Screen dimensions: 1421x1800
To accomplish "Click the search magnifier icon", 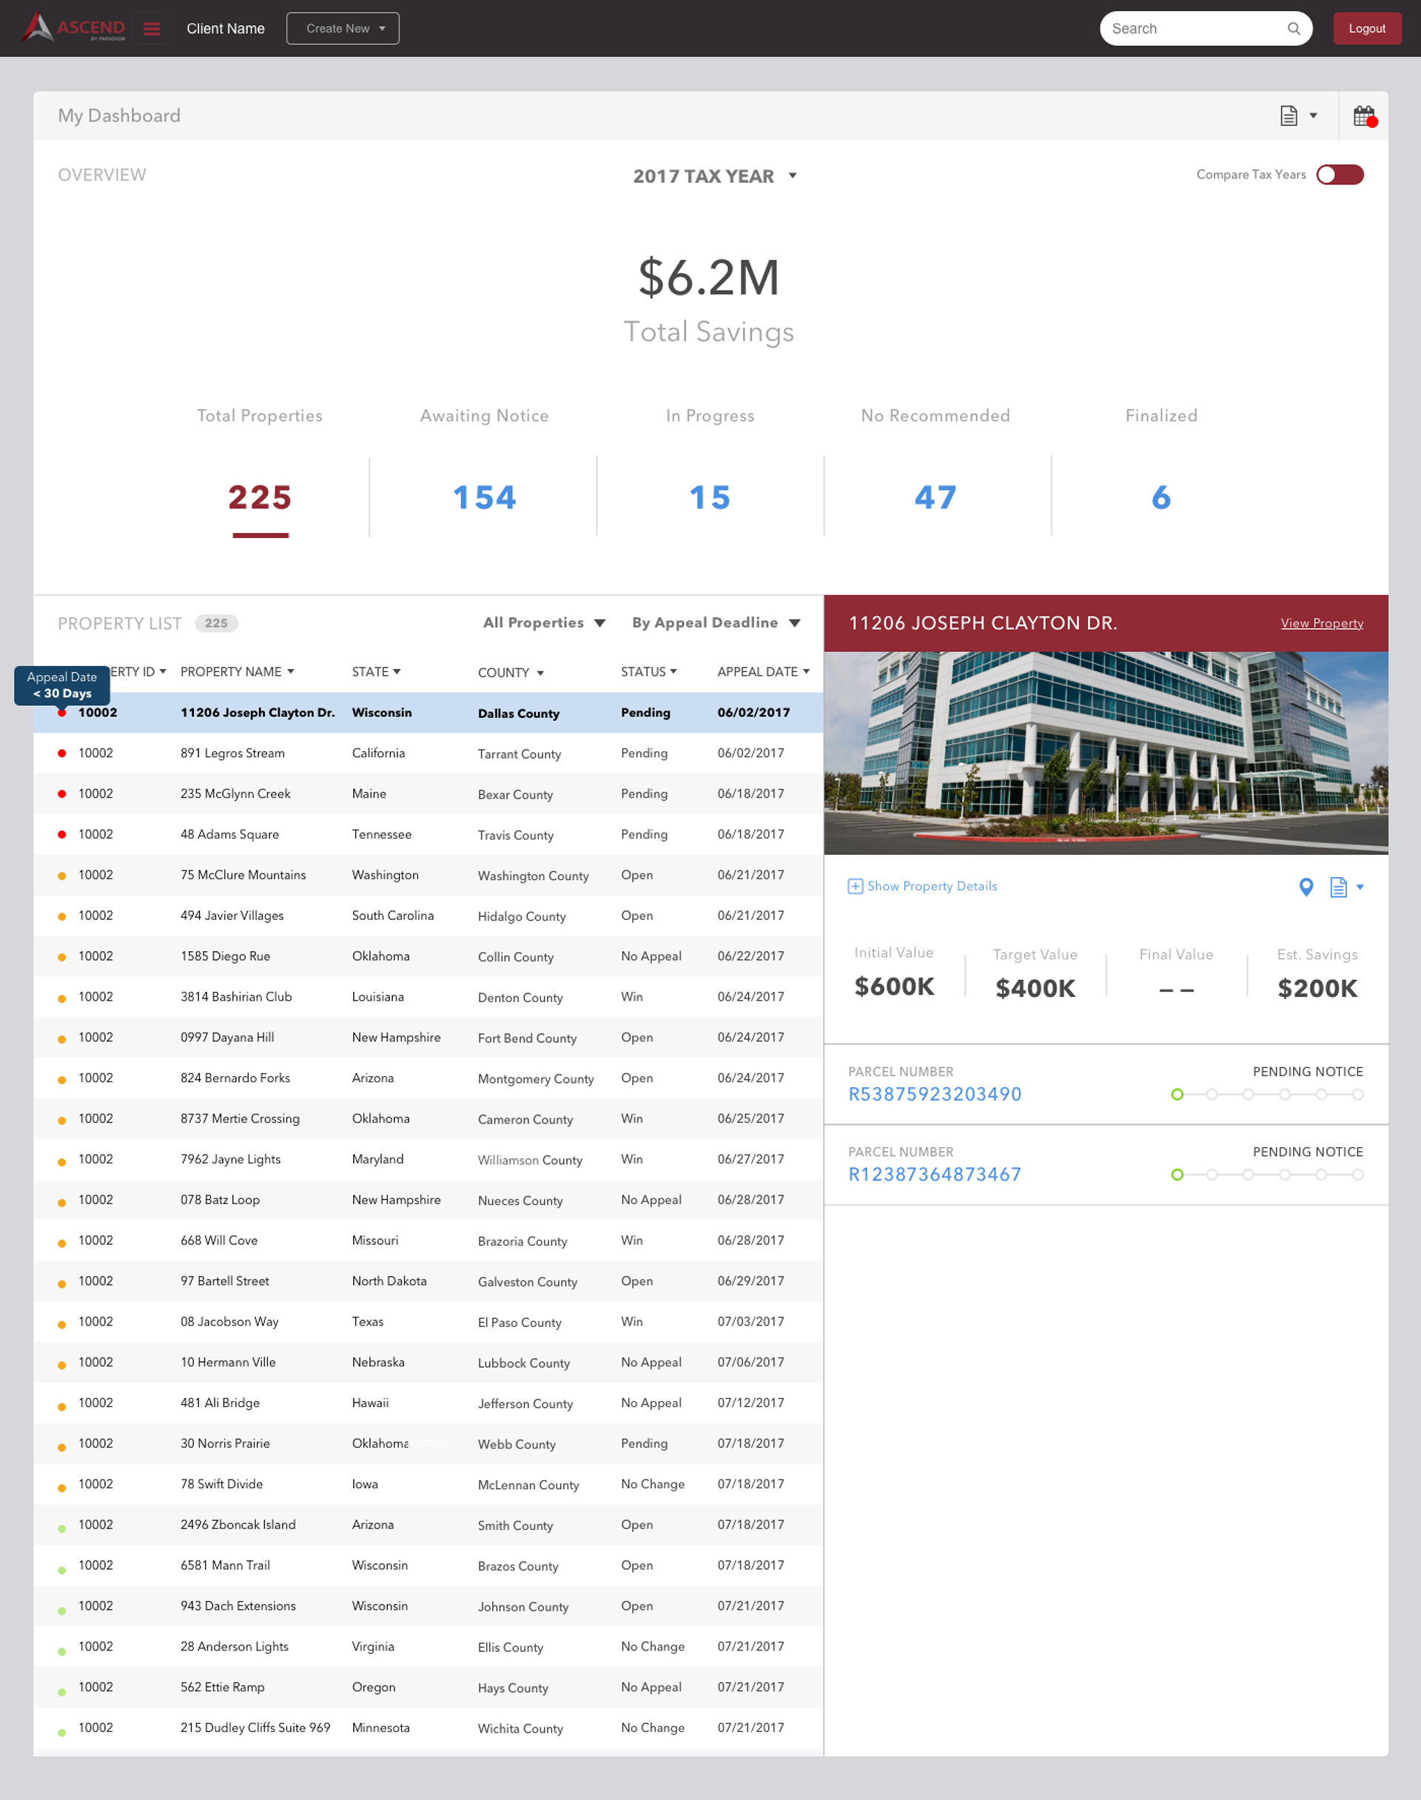I will pos(1294,28).
